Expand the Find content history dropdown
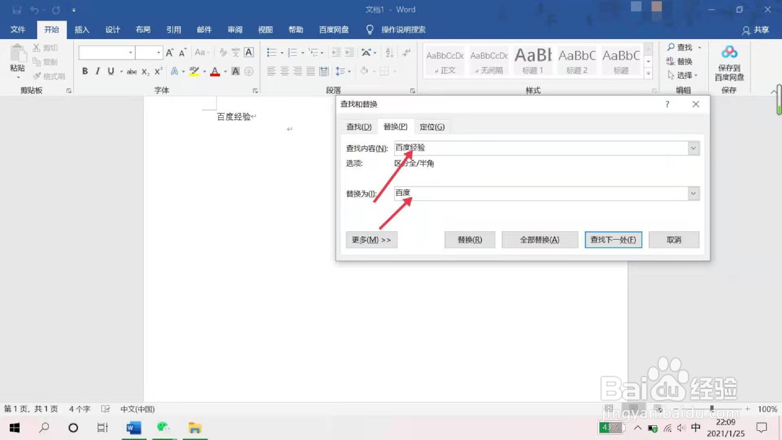Image resolution: width=782 pixels, height=440 pixels. click(693, 148)
